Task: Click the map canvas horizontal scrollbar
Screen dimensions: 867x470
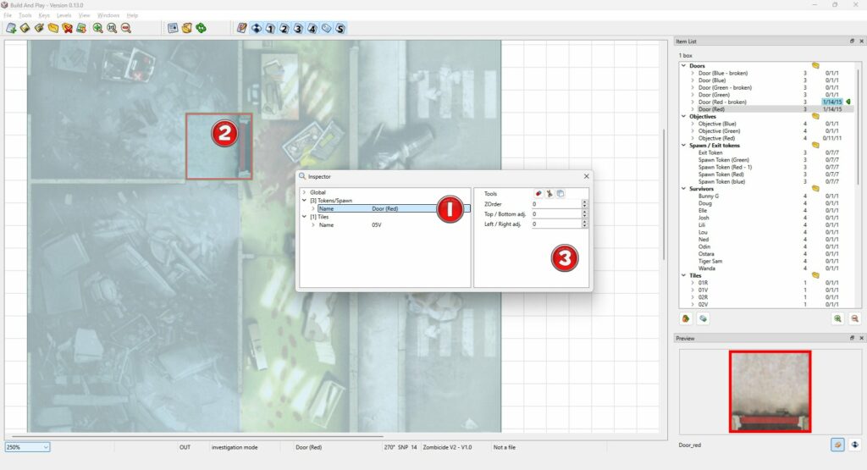Action: tap(197, 436)
